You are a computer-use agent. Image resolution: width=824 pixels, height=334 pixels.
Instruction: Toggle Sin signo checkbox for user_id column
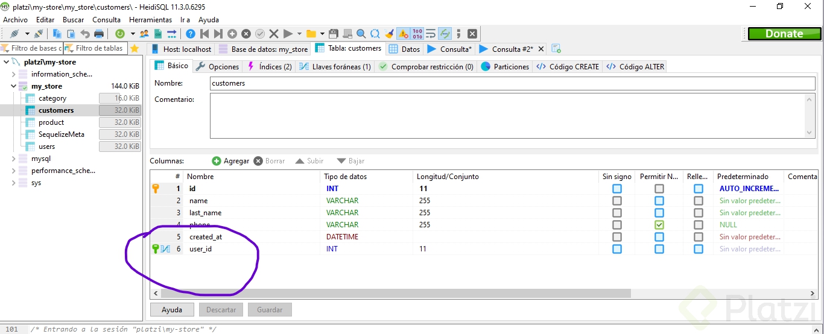pyautogui.click(x=616, y=249)
